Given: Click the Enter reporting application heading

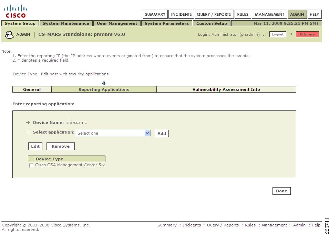Looking at the screenshot, I should click(43, 104).
